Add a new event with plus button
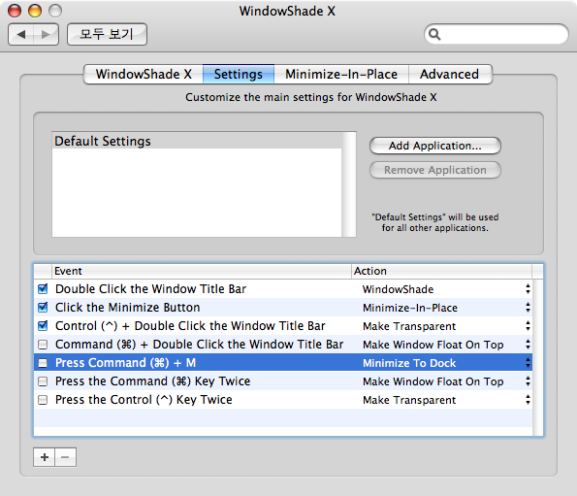This screenshot has width=577, height=496. tap(45, 457)
